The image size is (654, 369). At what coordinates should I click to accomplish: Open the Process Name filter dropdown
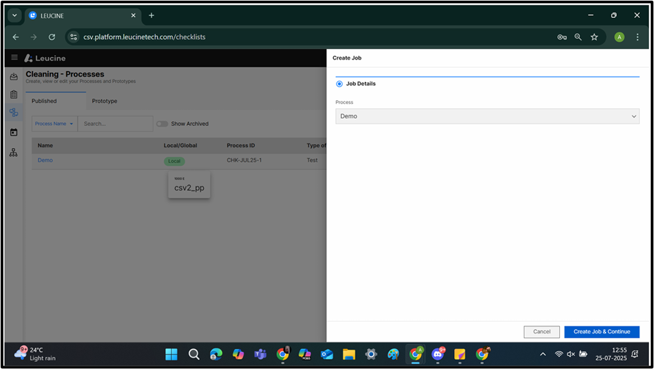click(x=54, y=123)
